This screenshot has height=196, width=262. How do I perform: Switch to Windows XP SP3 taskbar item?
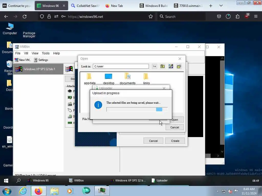point(128,180)
